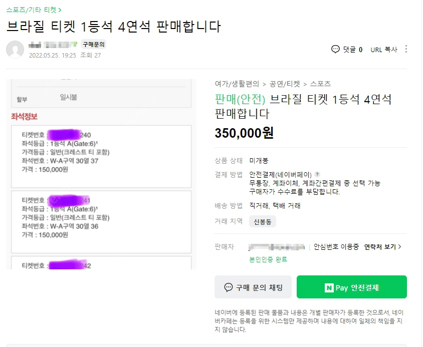Click the comment bubble icon
Screen dimensions: 423x347
[335, 49]
